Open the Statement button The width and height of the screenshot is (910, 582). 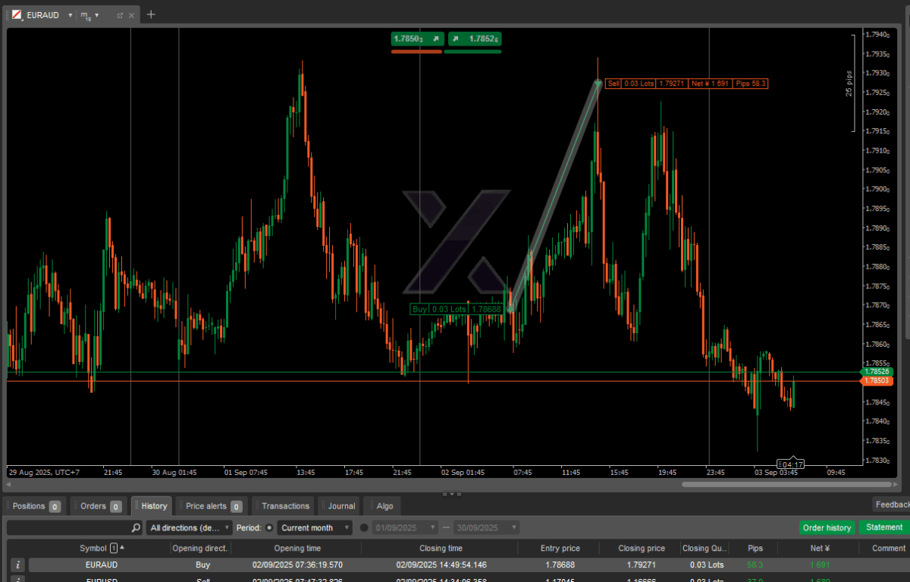pos(884,527)
